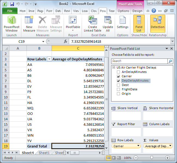Open the Row Labels filter dropdown

(x=49, y=59)
